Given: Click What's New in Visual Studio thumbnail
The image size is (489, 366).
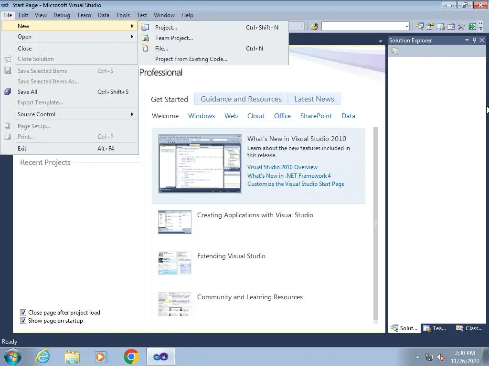Looking at the screenshot, I should pos(200,163).
